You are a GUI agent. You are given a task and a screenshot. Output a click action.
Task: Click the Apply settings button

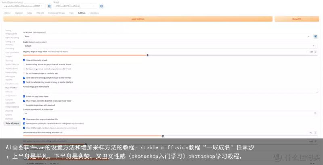pos(138,19)
